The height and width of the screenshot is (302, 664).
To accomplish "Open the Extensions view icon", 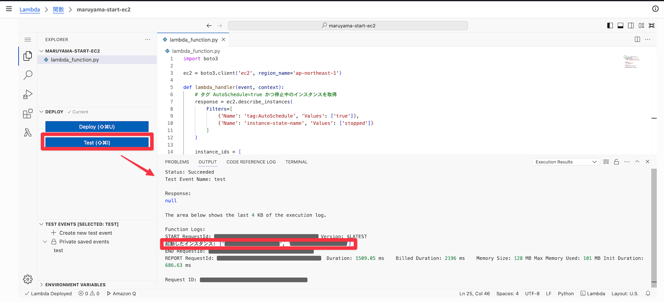I will pyautogui.click(x=28, y=114).
